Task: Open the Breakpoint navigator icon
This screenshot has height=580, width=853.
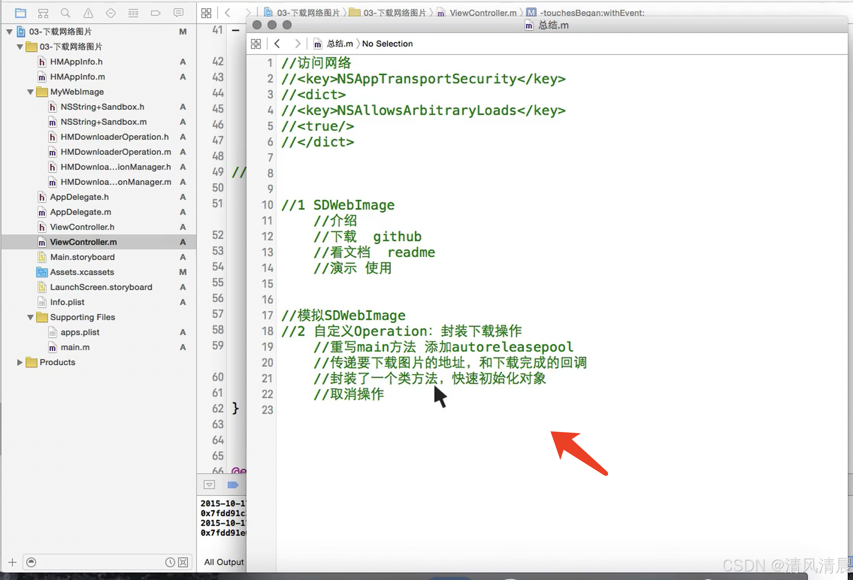Action: tap(156, 13)
